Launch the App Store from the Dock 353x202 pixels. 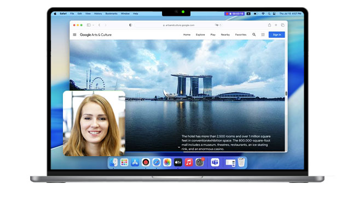135,162
